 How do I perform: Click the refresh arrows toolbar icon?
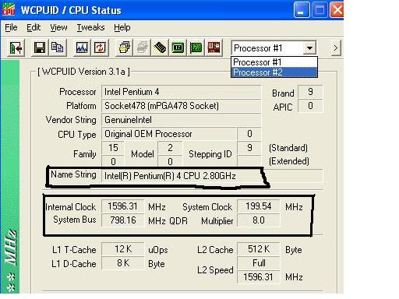coord(100,48)
